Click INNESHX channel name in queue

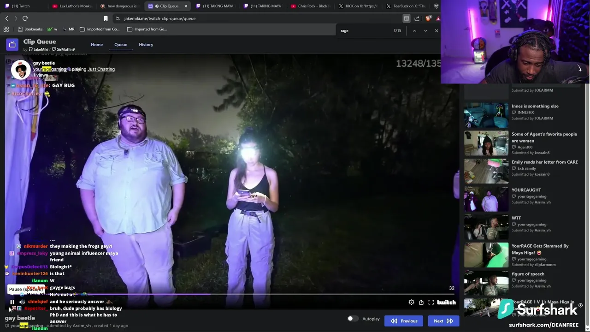pyautogui.click(x=525, y=113)
